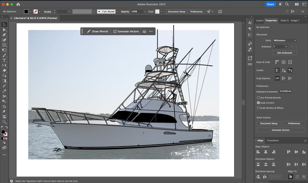Select the Libertad.ai document tab
Image resolution: width=308 pixels, height=183 pixels.
click(x=35, y=18)
